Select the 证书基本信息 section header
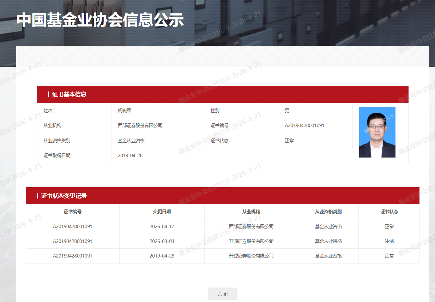The image size is (435, 302). pyautogui.click(x=69, y=94)
